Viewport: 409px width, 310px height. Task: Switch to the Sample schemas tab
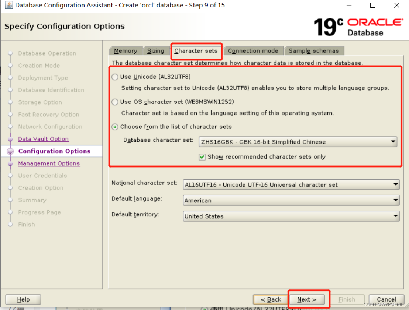314,51
